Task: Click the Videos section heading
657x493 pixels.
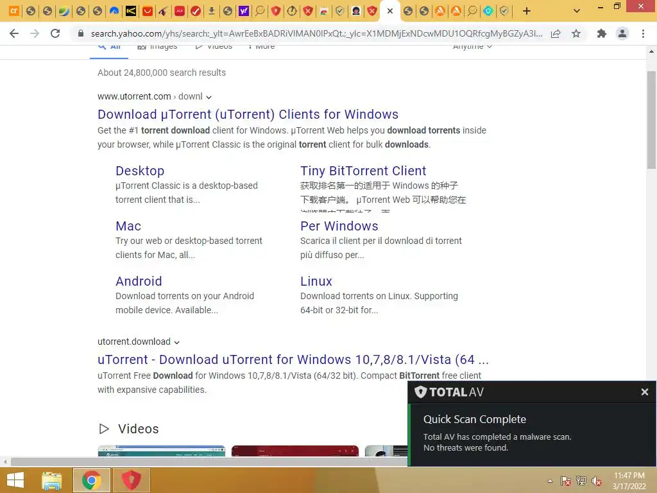Action: (x=139, y=429)
